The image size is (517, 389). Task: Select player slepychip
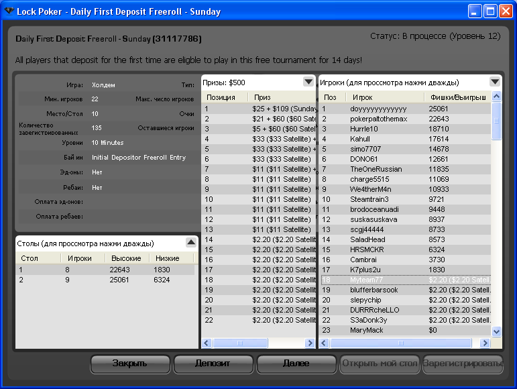(406, 300)
